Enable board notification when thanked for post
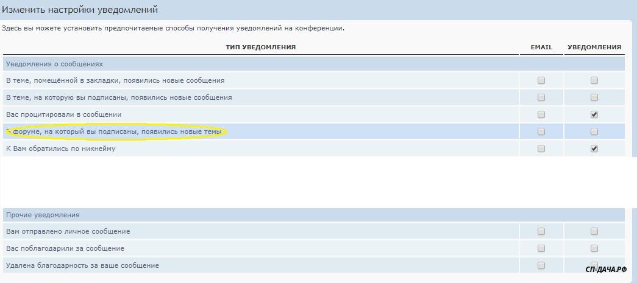This screenshot has height=283, width=637. (x=594, y=248)
